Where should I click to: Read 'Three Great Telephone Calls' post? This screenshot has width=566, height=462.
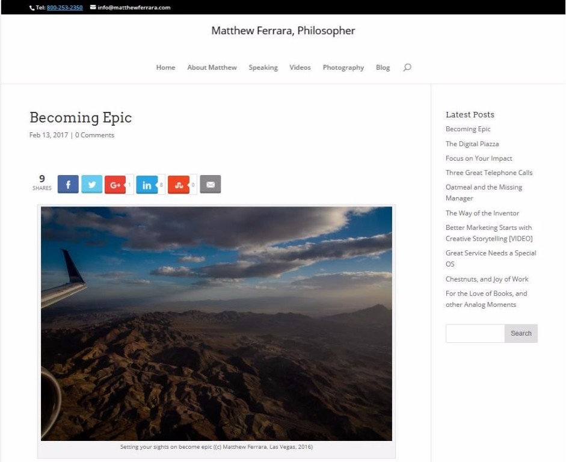(488, 173)
